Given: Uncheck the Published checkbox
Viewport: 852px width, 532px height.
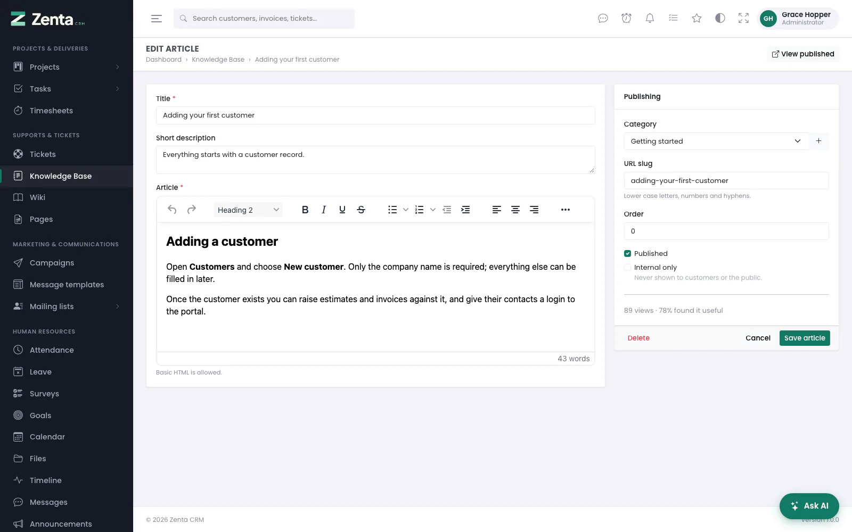Looking at the screenshot, I should point(627,254).
